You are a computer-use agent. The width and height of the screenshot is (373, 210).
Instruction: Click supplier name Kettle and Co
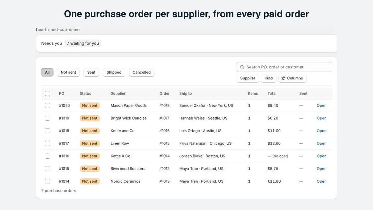point(122,131)
